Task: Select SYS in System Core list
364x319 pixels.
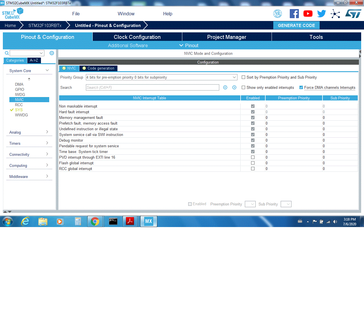Action: 19,110
